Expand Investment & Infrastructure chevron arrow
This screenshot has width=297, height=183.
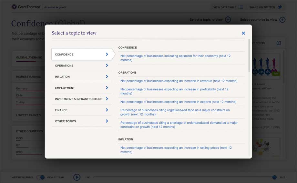[107, 99]
